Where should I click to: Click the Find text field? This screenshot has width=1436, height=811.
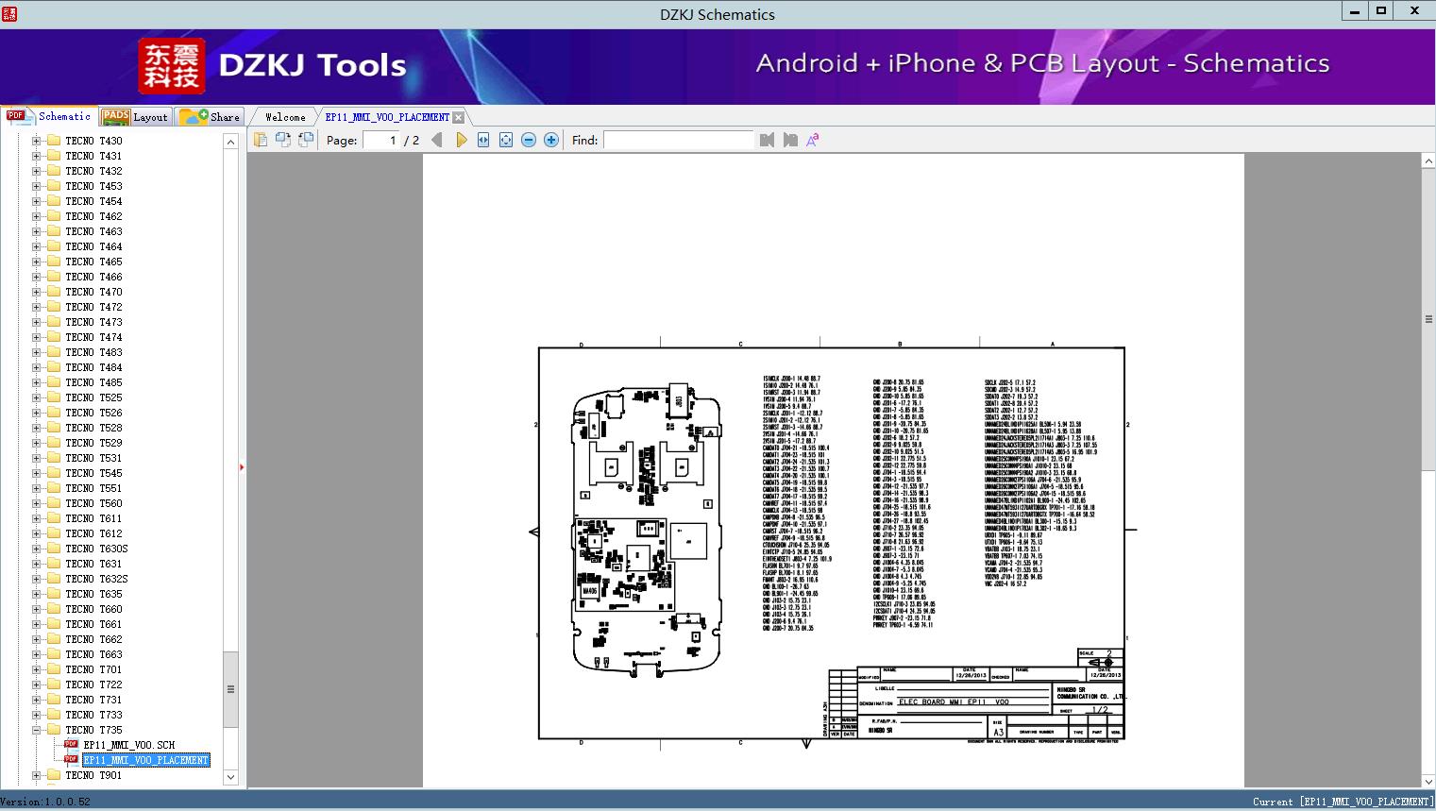coord(678,140)
